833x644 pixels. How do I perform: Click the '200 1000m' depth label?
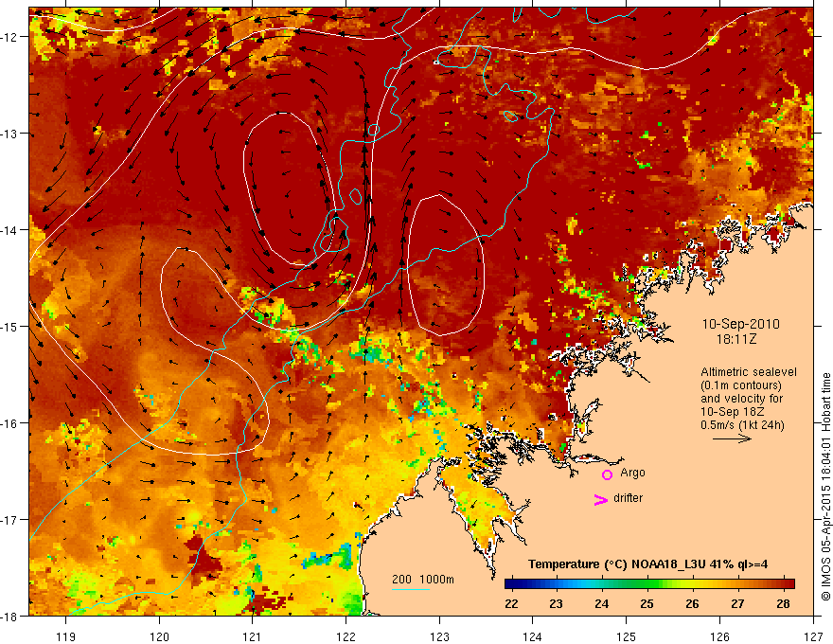[x=423, y=580]
